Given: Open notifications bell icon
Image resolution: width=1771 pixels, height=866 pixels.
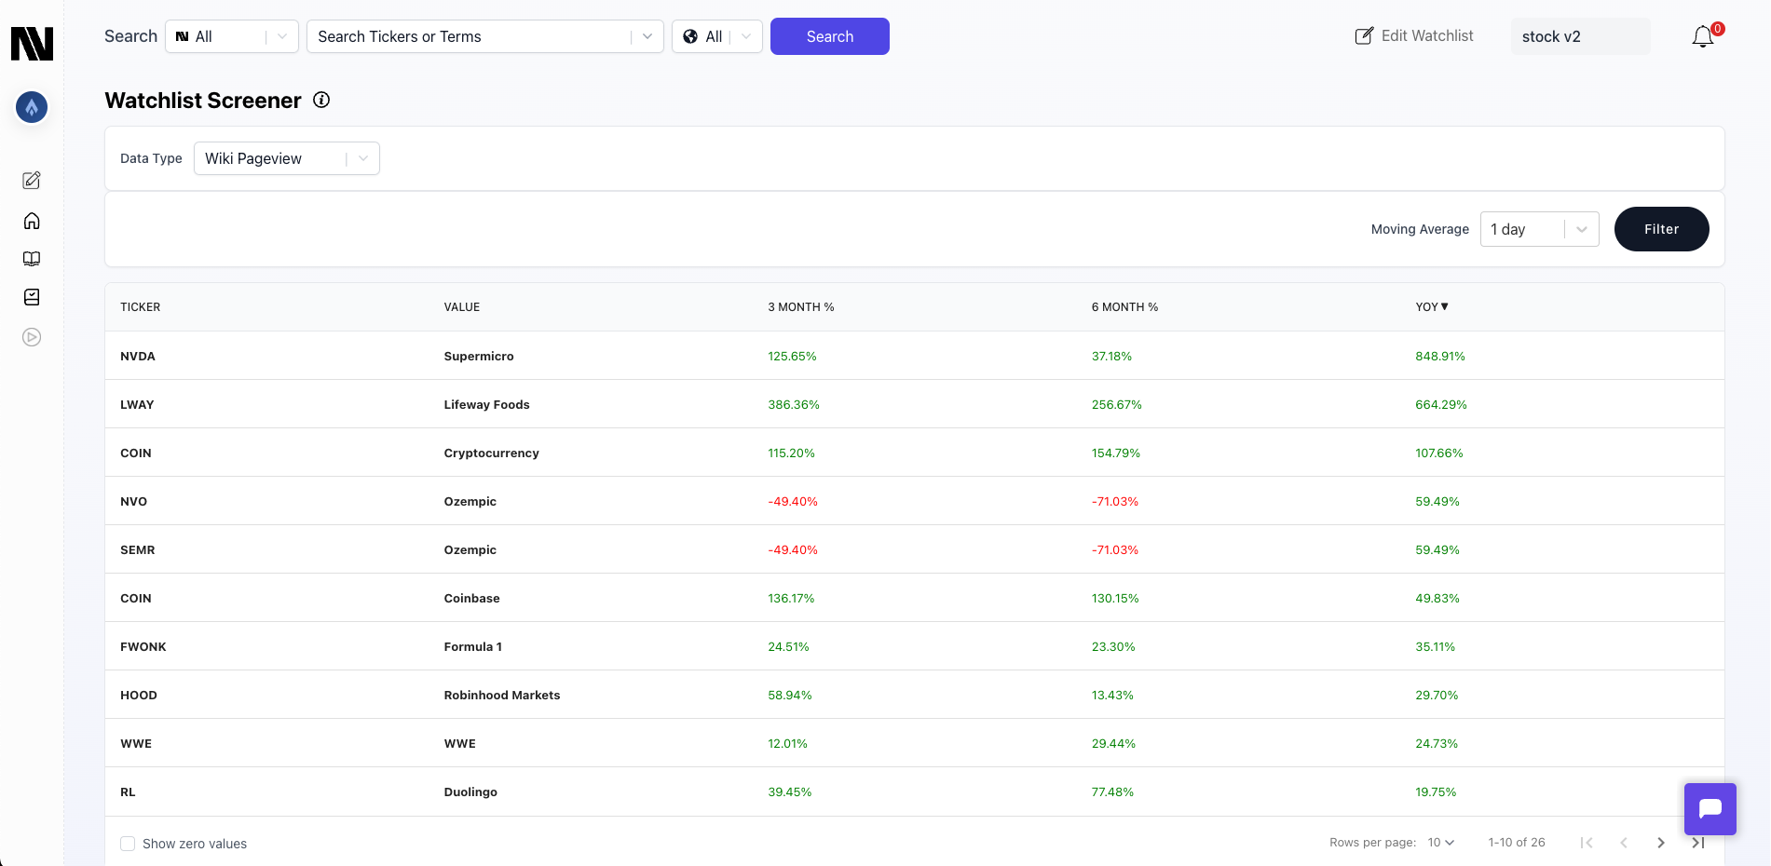Looking at the screenshot, I should [x=1703, y=36].
